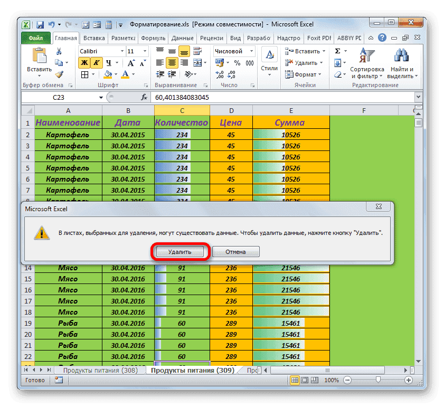444x407 pixels.
Task: Click the Найти и выделить binoculars icon
Action: 400,56
